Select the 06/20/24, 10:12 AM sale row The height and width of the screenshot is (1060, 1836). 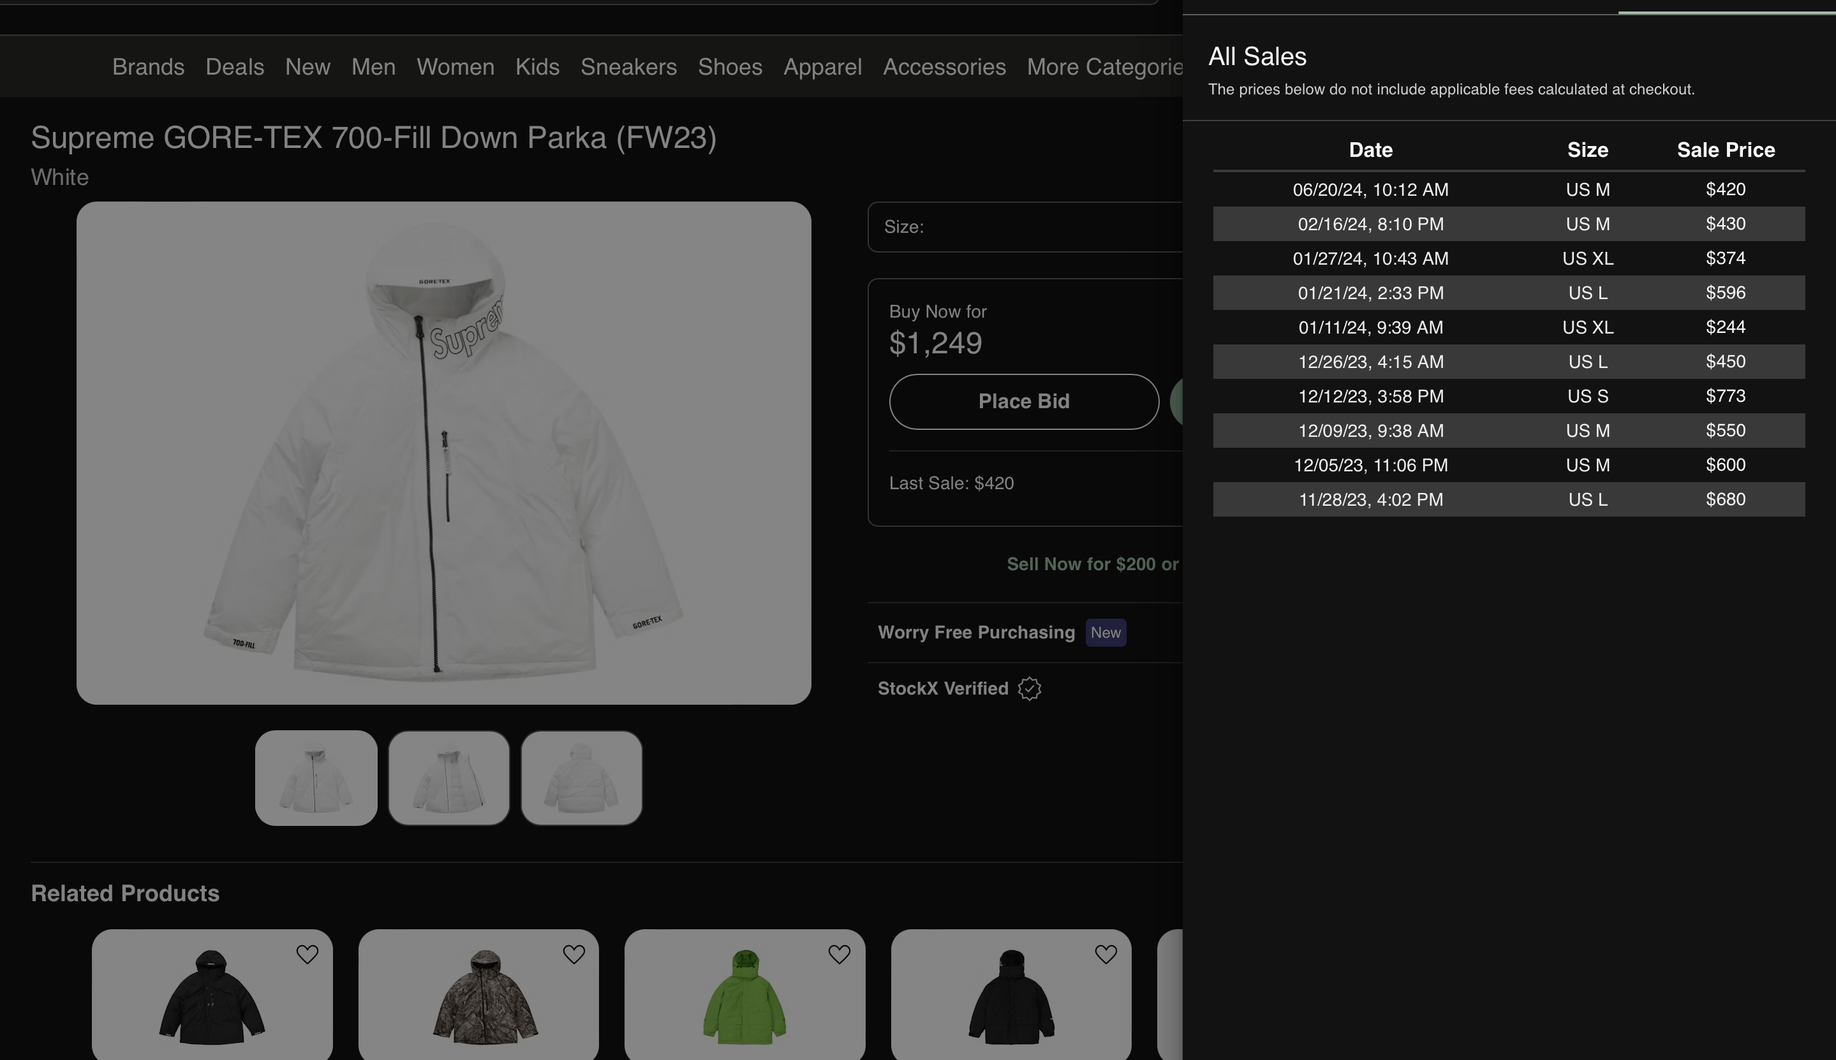1508,189
